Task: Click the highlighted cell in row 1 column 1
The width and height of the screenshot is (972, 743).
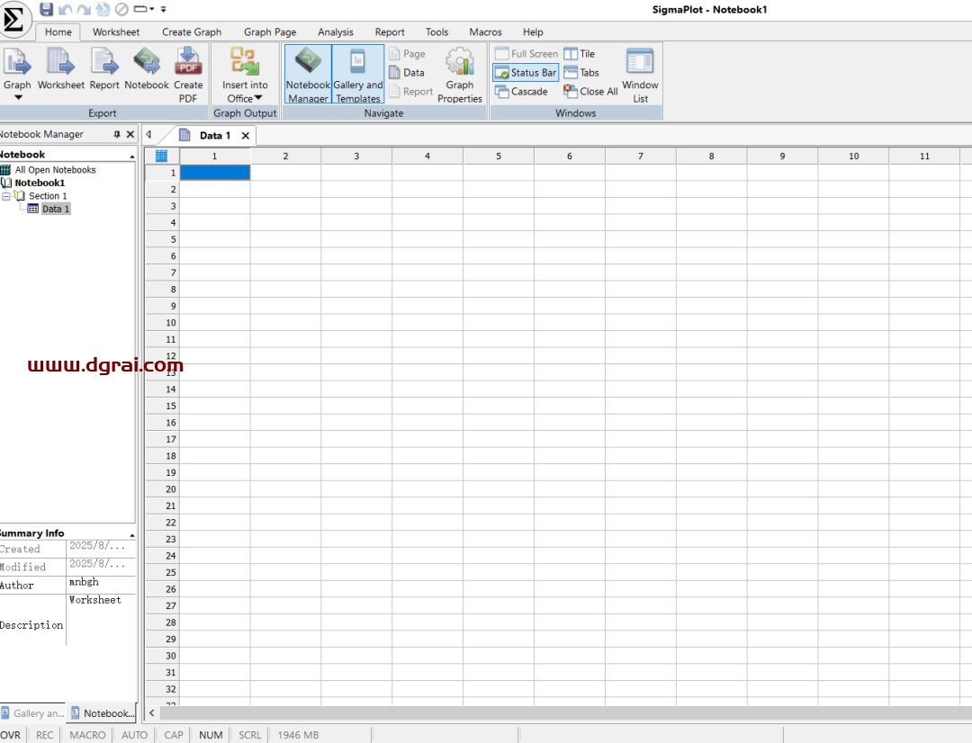Action: [x=215, y=173]
